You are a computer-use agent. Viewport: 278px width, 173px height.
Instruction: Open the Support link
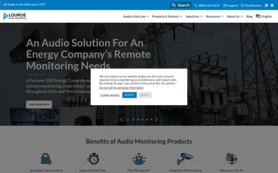click(230, 6)
